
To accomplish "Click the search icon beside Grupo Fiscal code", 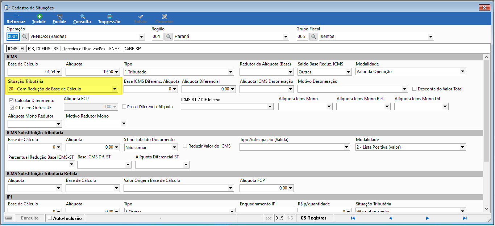I will click(x=313, y=37).
